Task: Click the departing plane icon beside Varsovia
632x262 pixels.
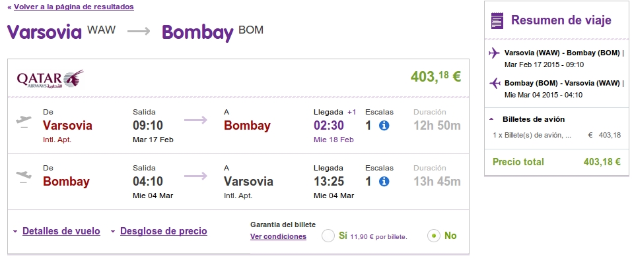Action: 23,120
